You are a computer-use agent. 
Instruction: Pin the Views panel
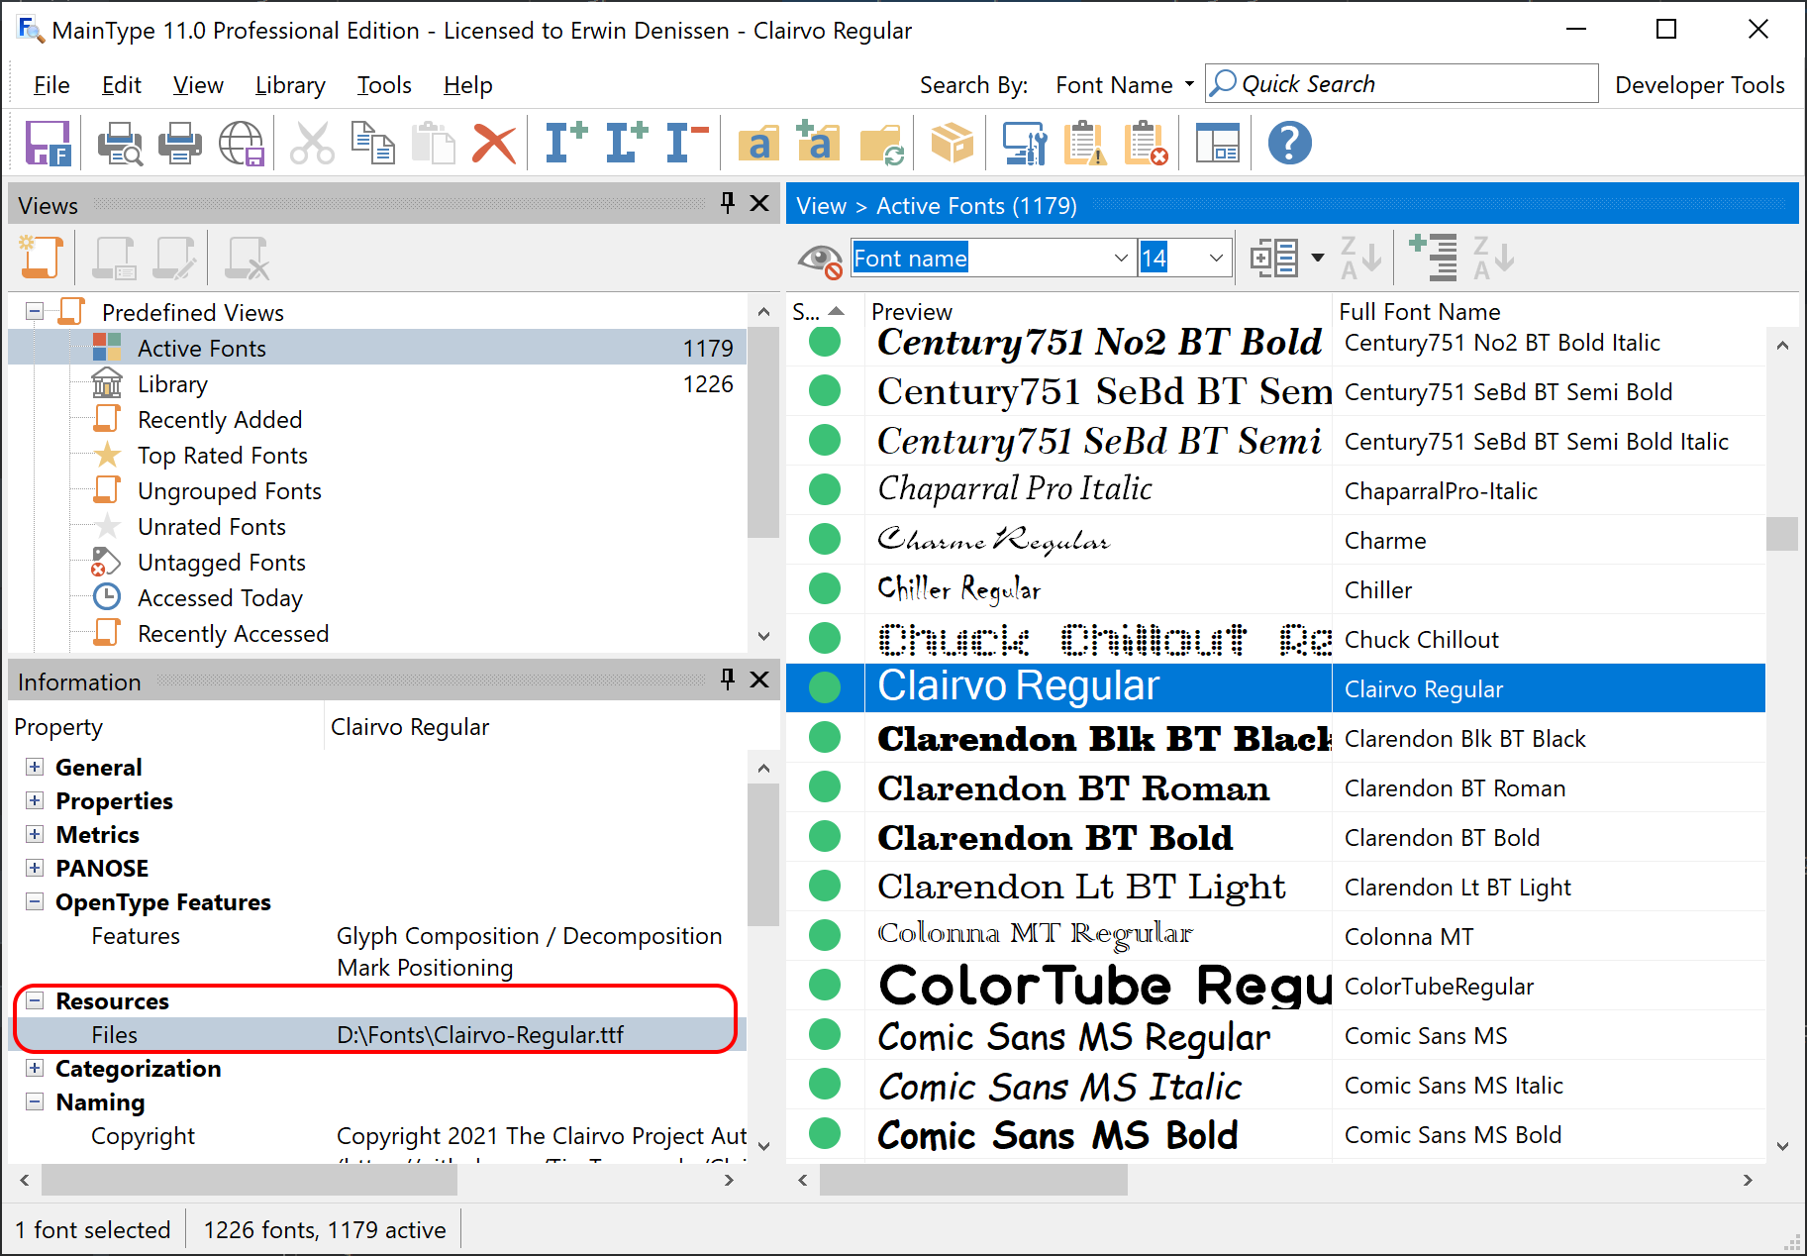728,203
